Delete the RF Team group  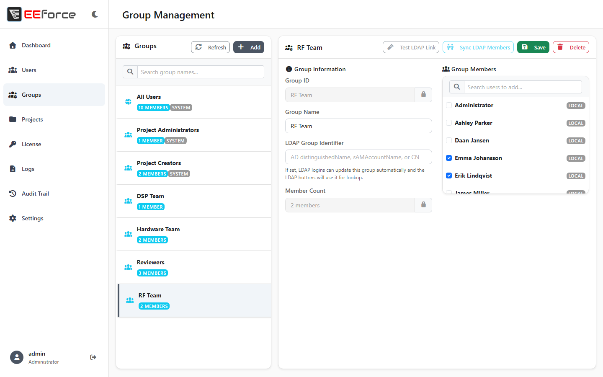(x=571, y=47)
